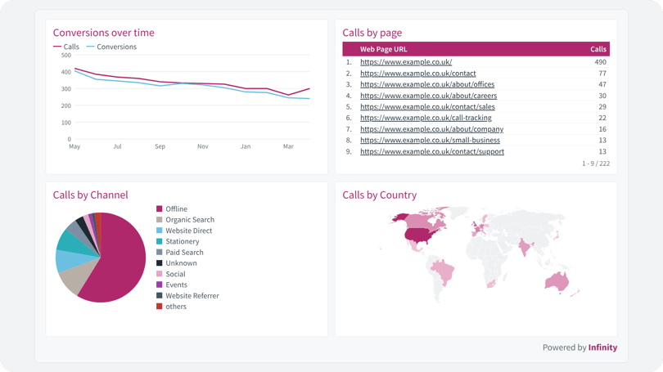663x372 pixels.
Task: Click the 'Organic Search' legend label
Action: (190, 220)
